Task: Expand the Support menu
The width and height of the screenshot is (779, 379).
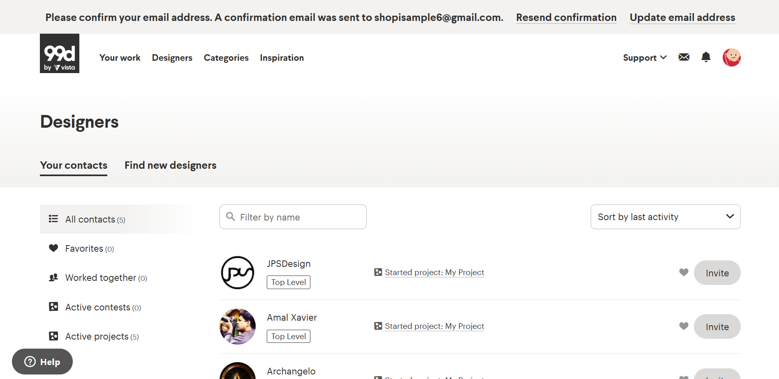Action: coord(645,57)
